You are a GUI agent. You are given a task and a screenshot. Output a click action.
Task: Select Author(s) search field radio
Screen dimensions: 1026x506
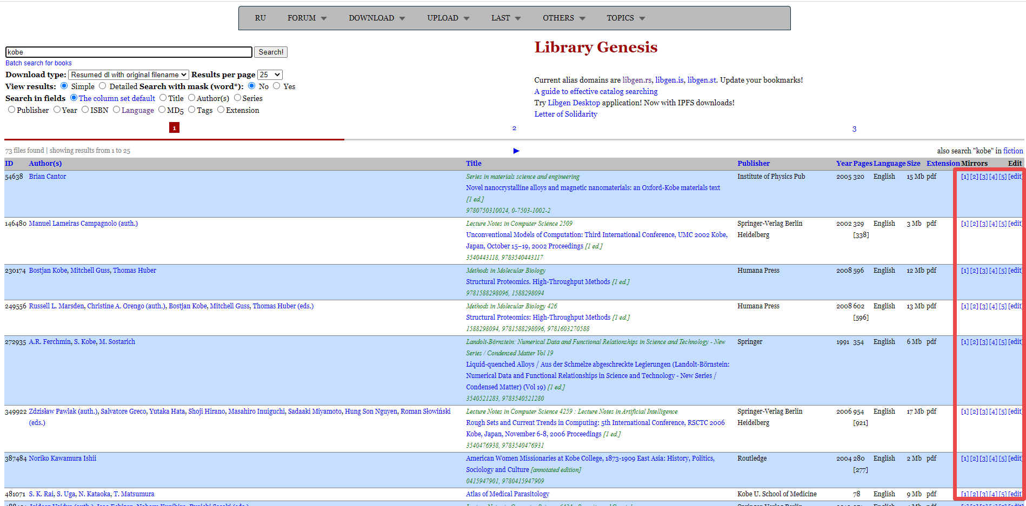[x=191, y=98]
